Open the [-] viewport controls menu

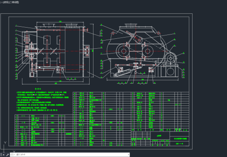(1, 2)
